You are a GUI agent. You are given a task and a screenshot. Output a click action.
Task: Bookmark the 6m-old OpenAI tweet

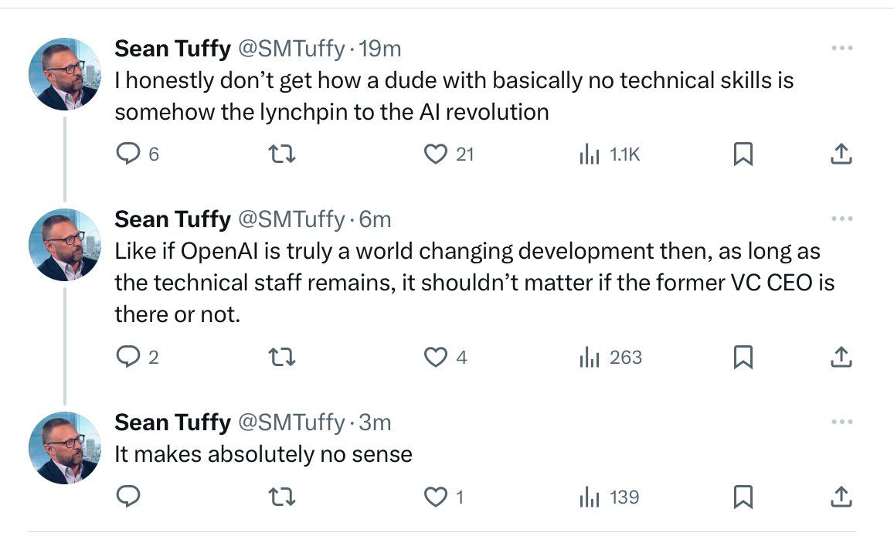(x=743, y=357)
